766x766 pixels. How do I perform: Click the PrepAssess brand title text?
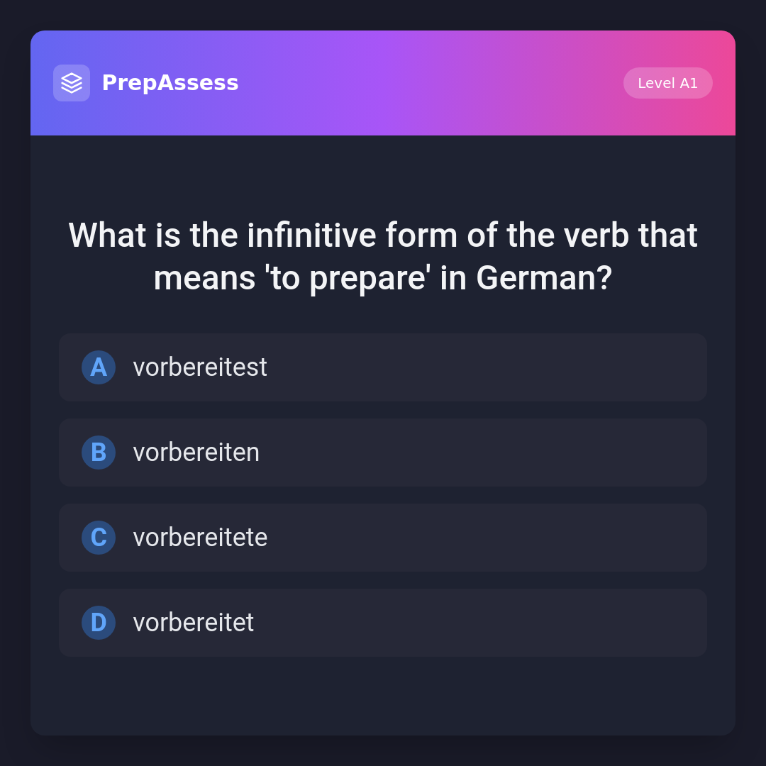click(170, 83)
